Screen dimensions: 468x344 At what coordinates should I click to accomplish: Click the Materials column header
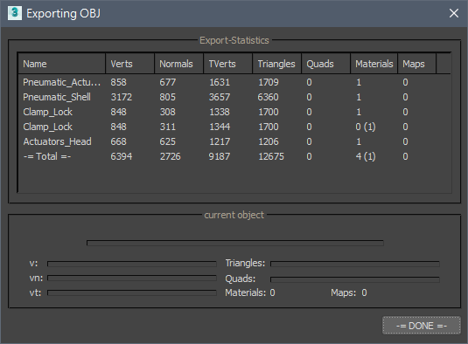[374, 64]
